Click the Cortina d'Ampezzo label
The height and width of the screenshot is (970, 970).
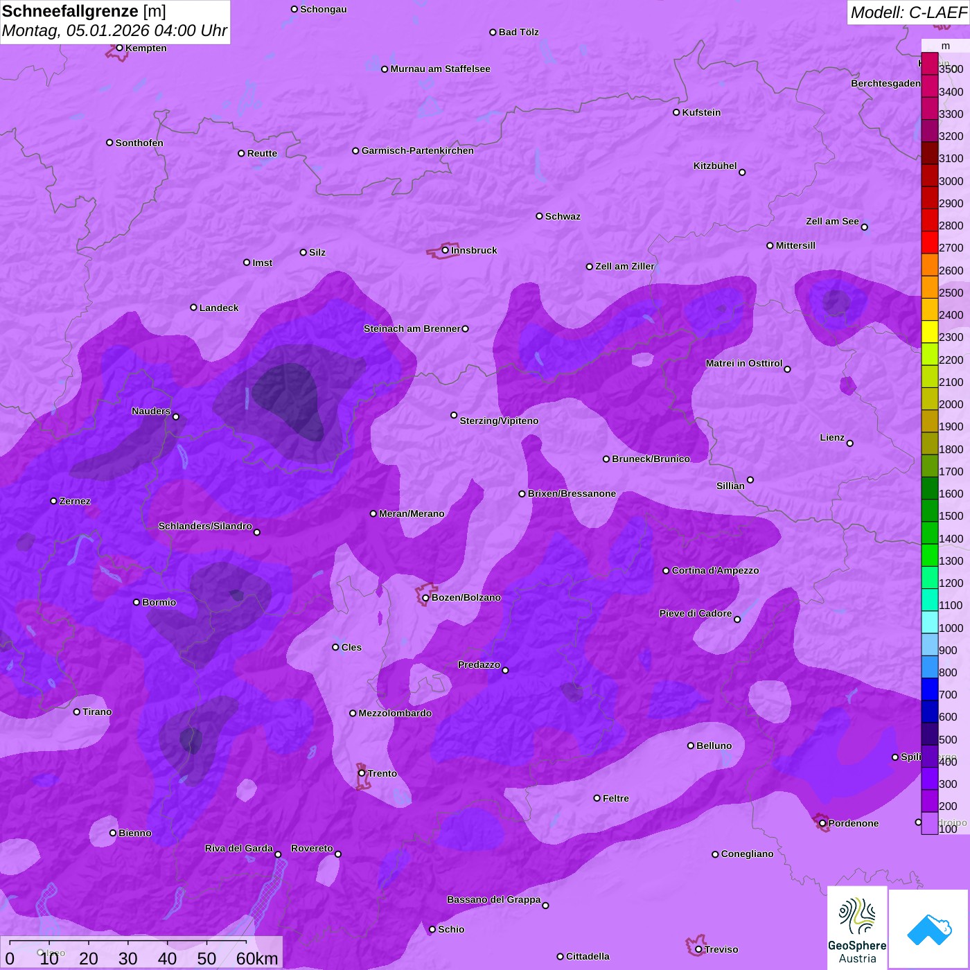point(715,570)
